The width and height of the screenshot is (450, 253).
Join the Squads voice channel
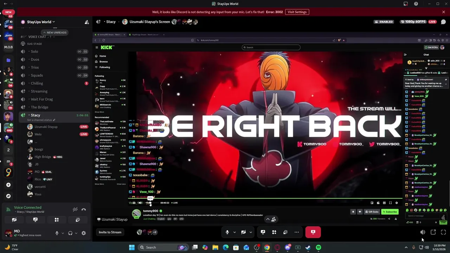click(x=54, y=75)
